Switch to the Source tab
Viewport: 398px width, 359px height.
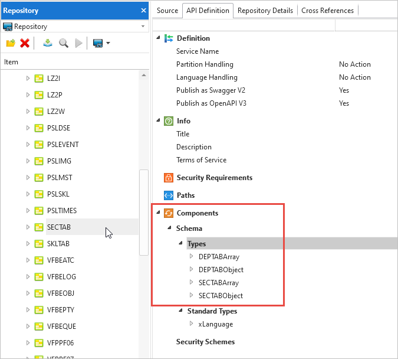(x=167, y=11)
